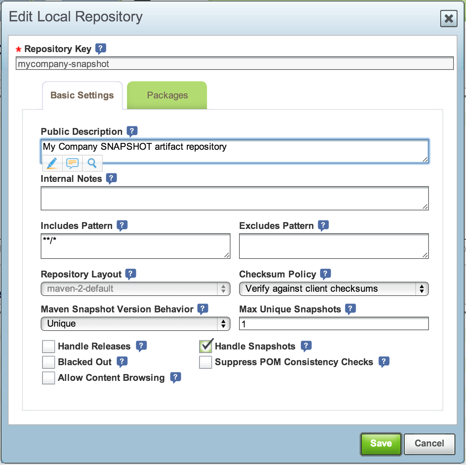The image size is (466, 465).
Task: Select the Basic Settings tab
Action: click(x=82, y=95)
